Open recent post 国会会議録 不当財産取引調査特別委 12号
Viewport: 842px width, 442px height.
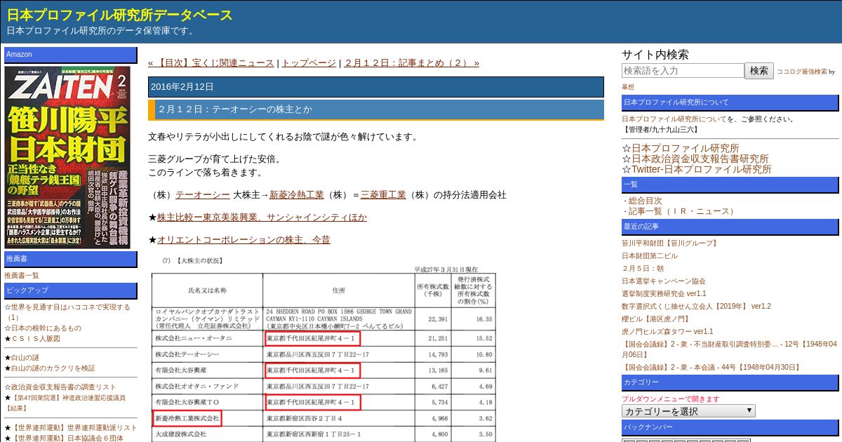(730, 349)
